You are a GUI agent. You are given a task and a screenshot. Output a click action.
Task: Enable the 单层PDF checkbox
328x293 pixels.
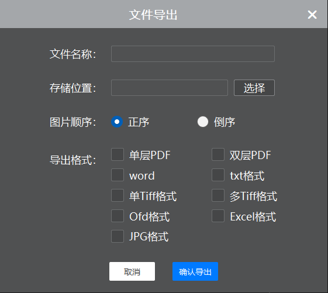point(118,154)
